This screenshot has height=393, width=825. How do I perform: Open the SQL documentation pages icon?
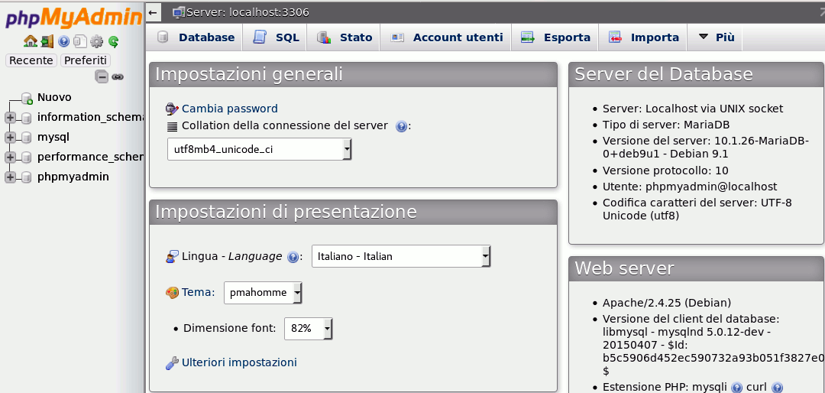click(x=80, y=41)
